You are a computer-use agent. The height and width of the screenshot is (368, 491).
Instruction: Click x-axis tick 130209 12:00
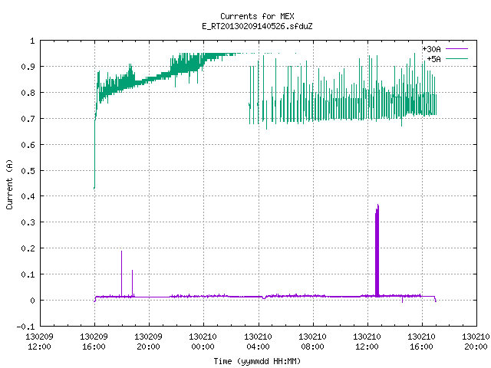[39, 342]
